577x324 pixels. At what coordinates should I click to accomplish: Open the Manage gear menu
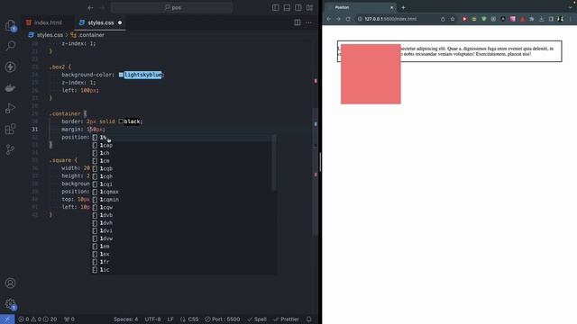coord(10,304)
